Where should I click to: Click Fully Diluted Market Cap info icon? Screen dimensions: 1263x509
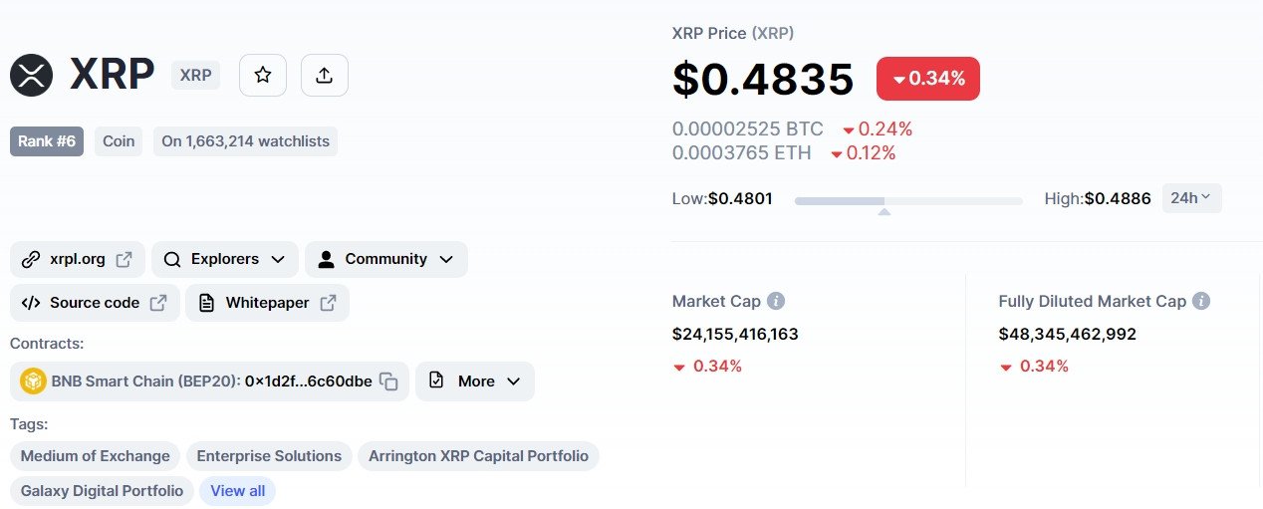(1201, 301)
